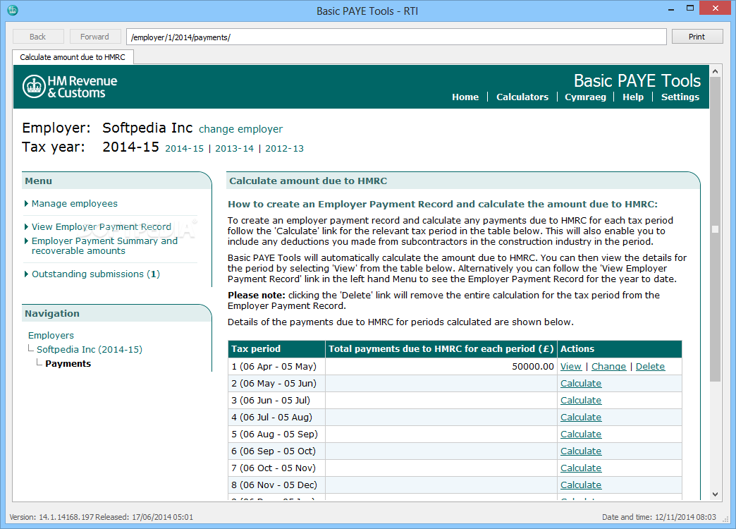Viewport: 736px width, 529px height.
Task: Open Outstanding submissions (1)
Action: 96,274
